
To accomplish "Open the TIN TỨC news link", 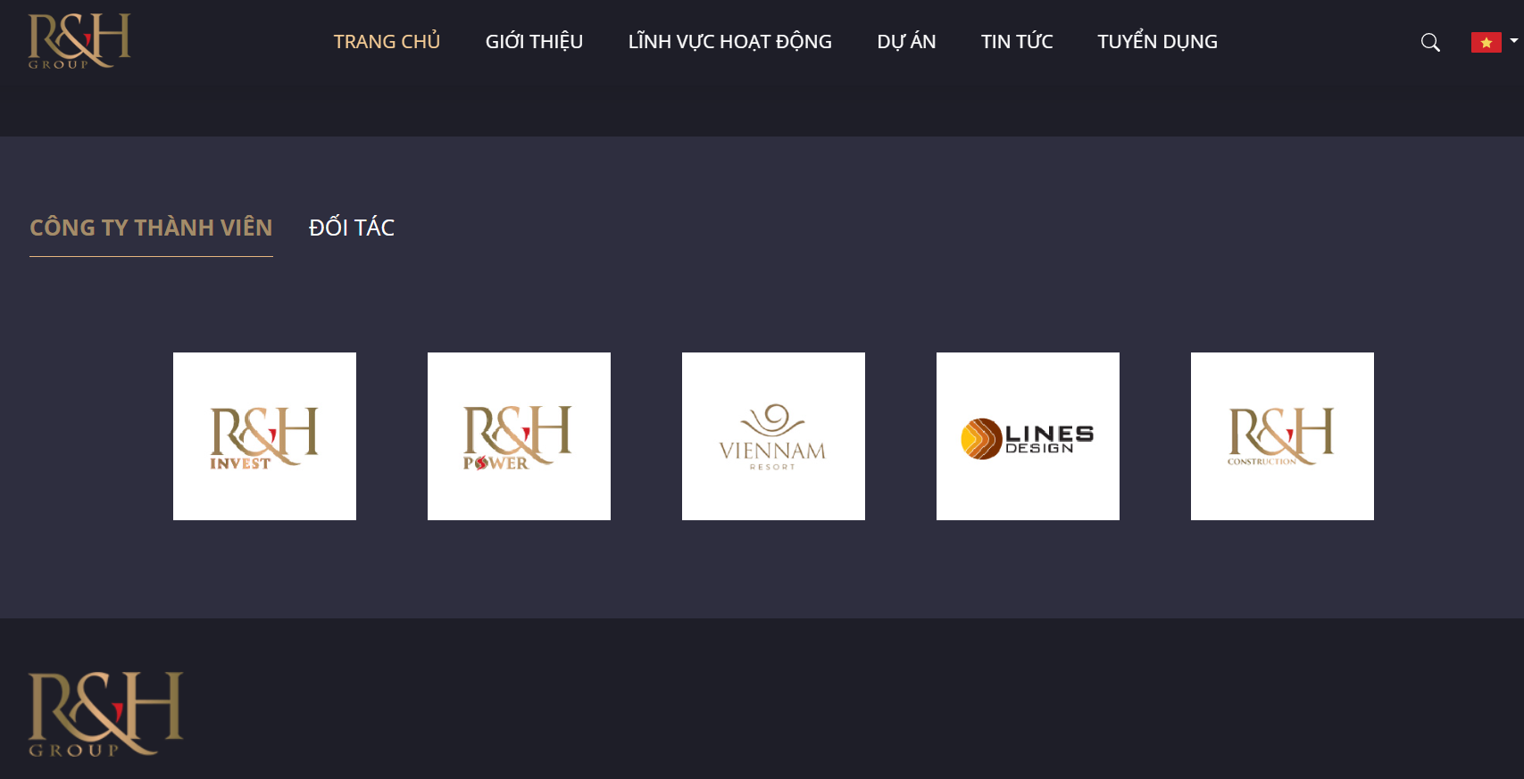I will coord(1017,42).
